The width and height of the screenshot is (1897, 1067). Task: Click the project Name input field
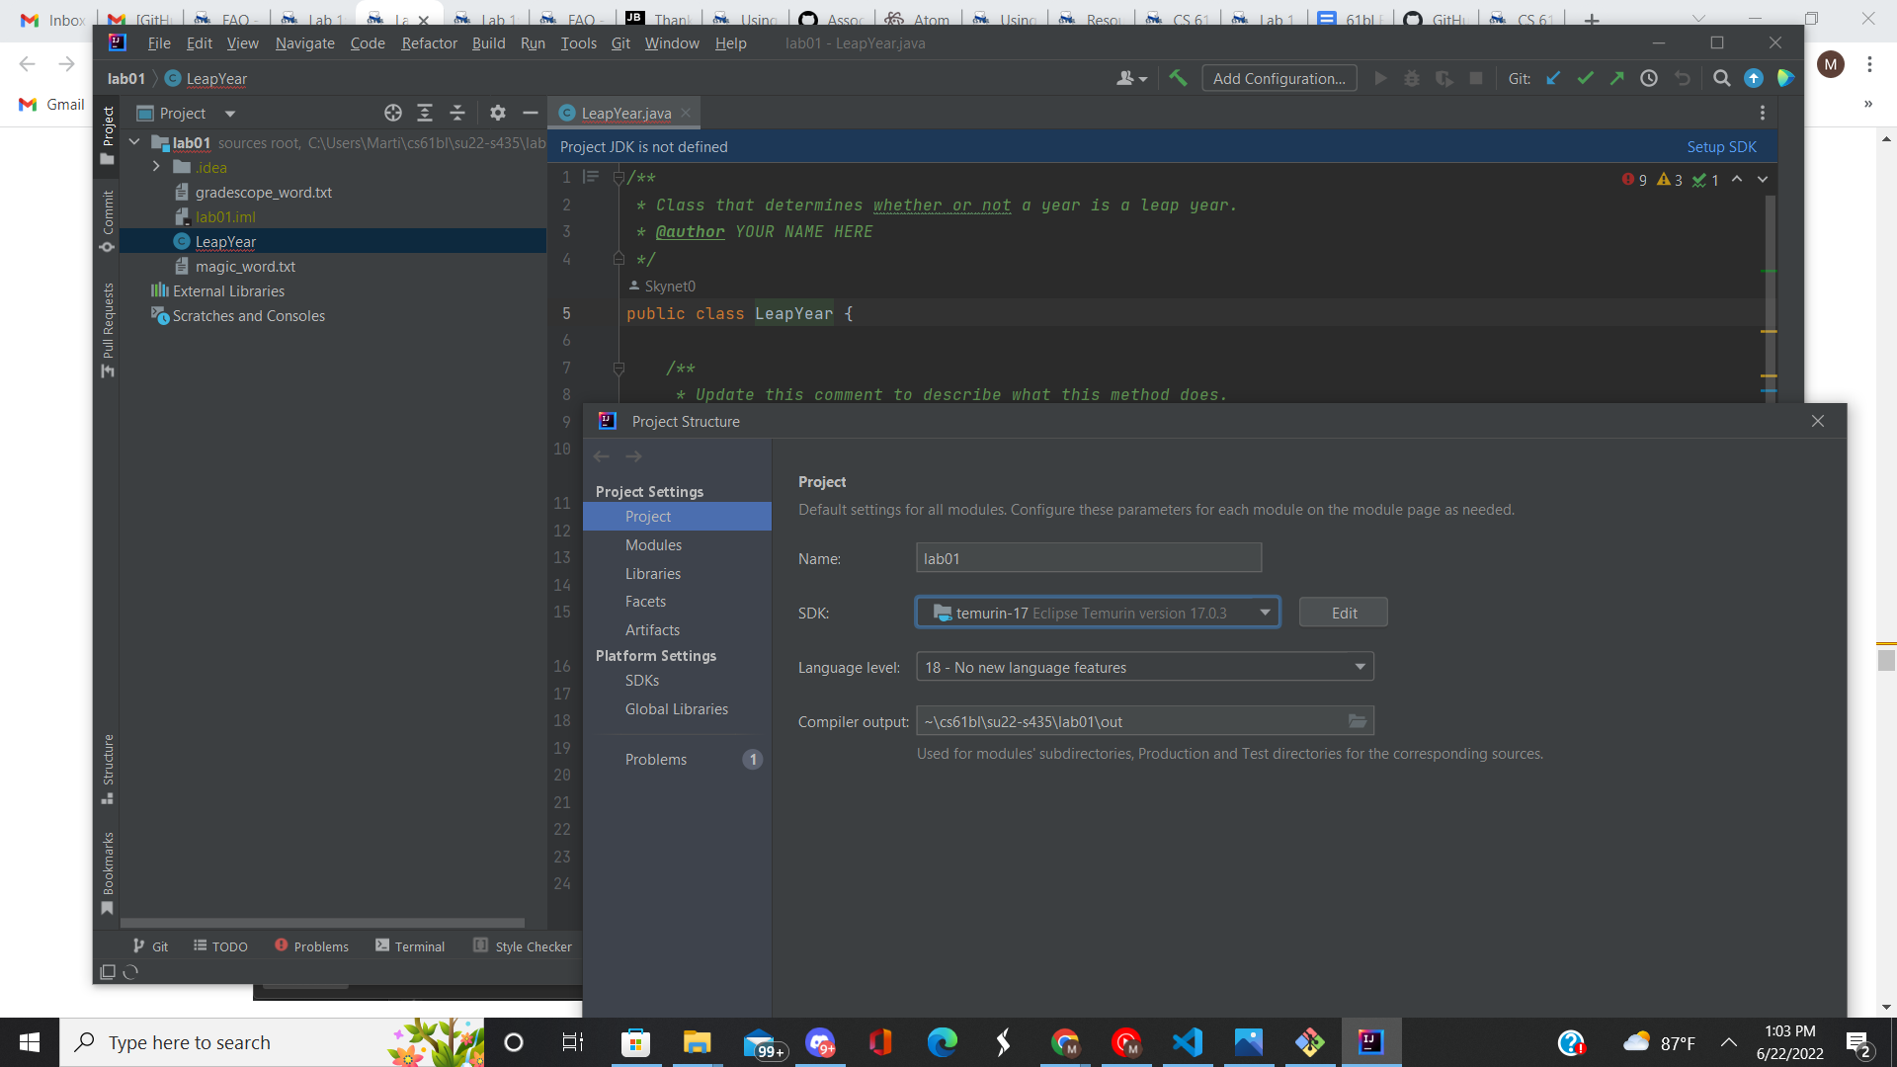[x=1088, y=558]
